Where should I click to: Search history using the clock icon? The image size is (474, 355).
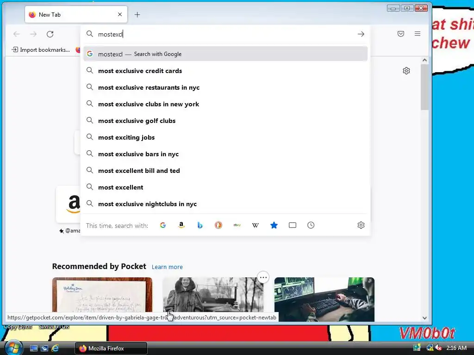point(311,225)
